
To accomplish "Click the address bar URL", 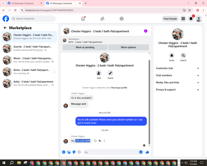I will click(49, 10).
